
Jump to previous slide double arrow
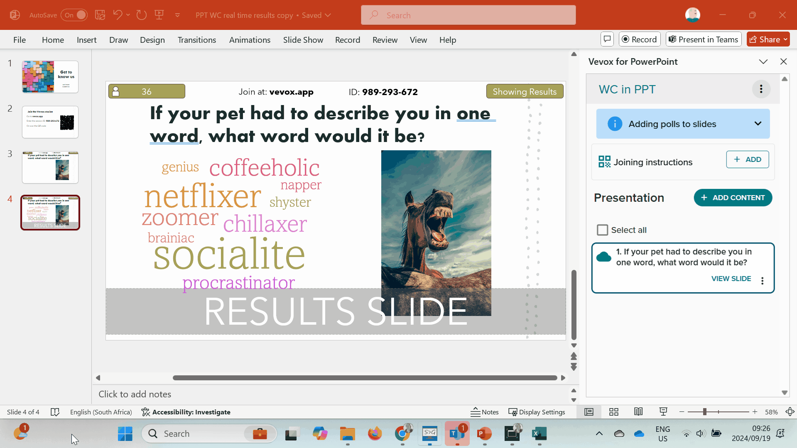point(574,356)
